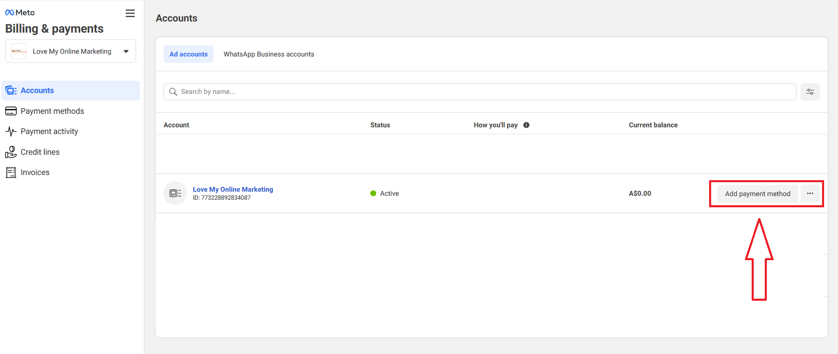Open the Love My Online Marketing business dropdown

pos(71,51)
